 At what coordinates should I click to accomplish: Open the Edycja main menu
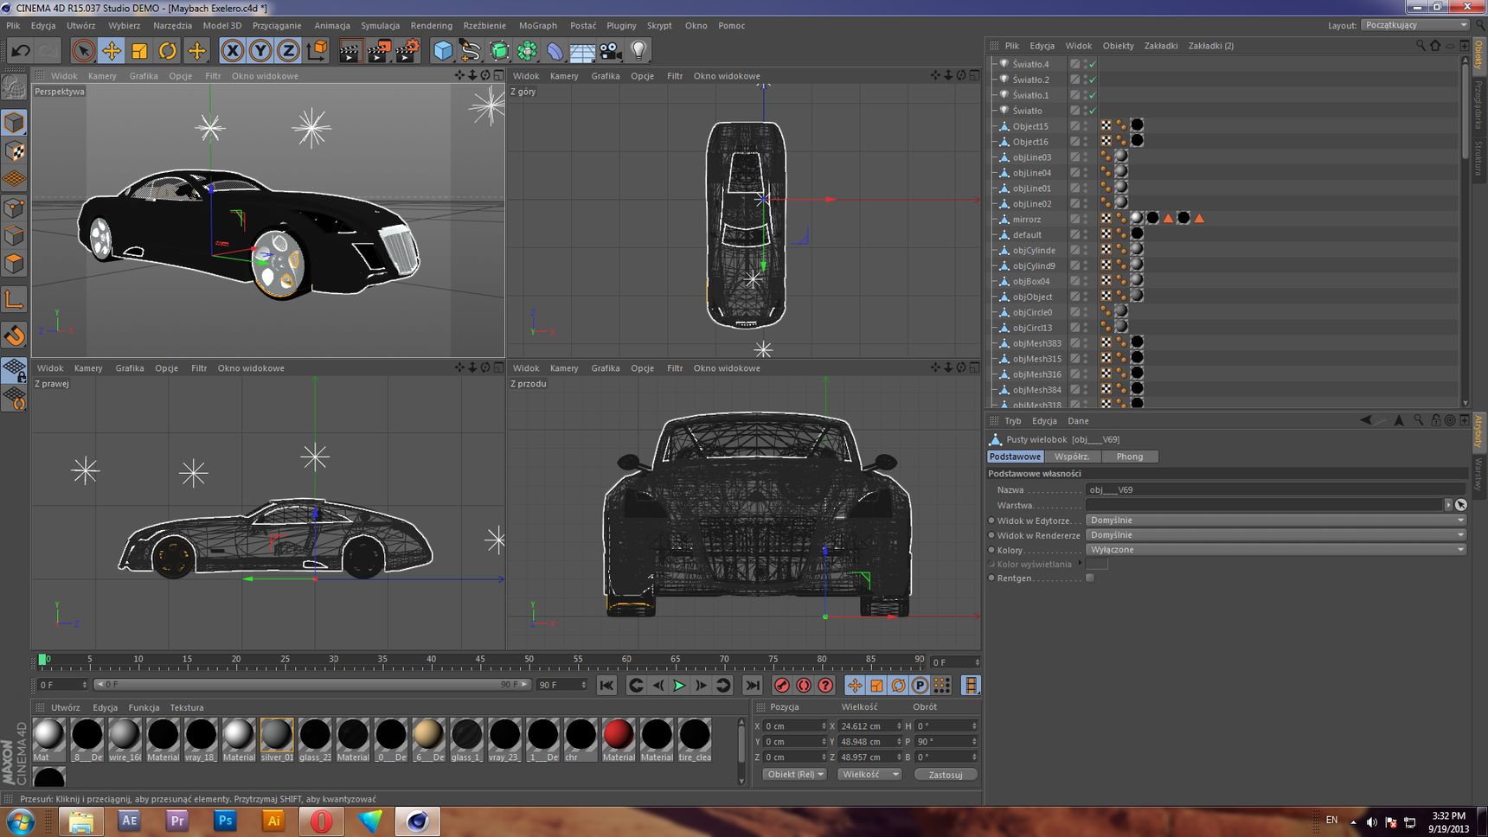(43, 26)
